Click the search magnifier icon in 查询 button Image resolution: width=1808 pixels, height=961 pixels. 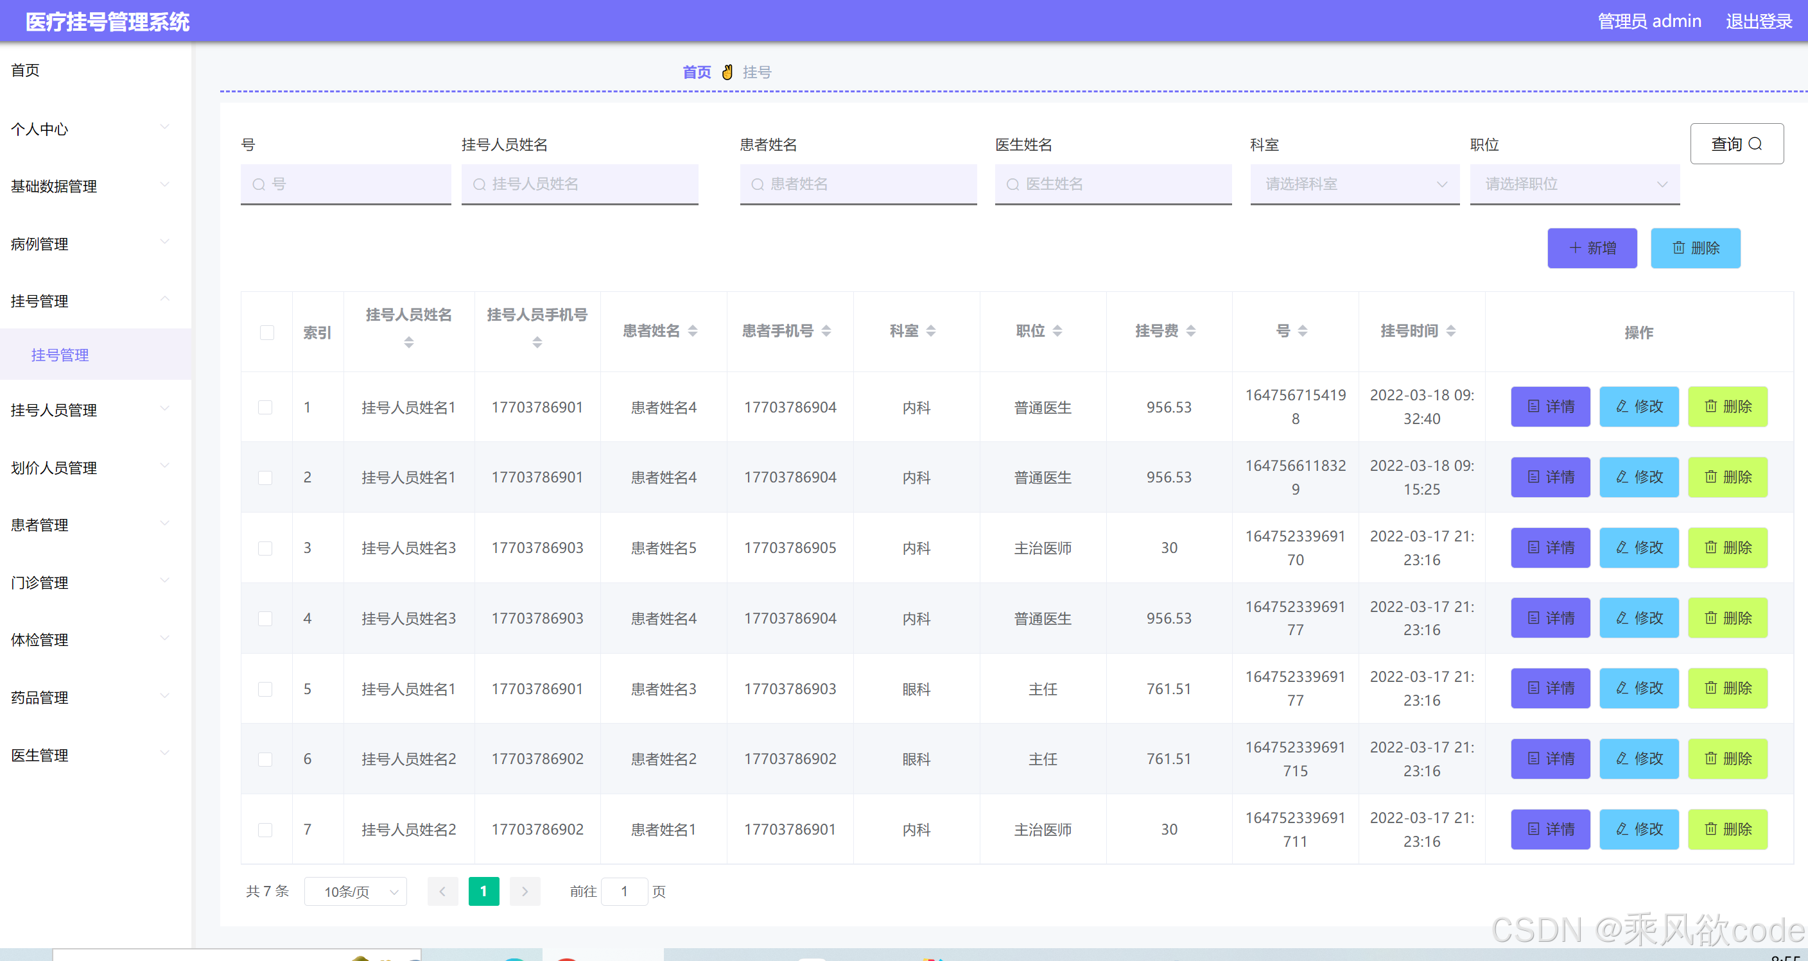[x=1755, y=144]
